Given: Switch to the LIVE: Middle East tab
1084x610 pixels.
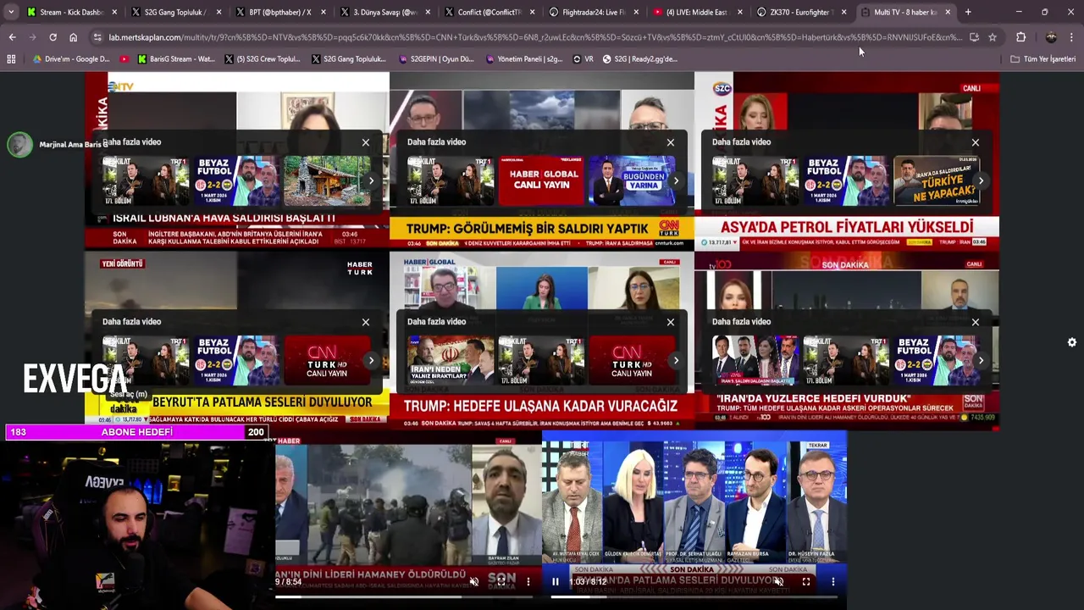Looking at the screenshot, I should [696, 12].
